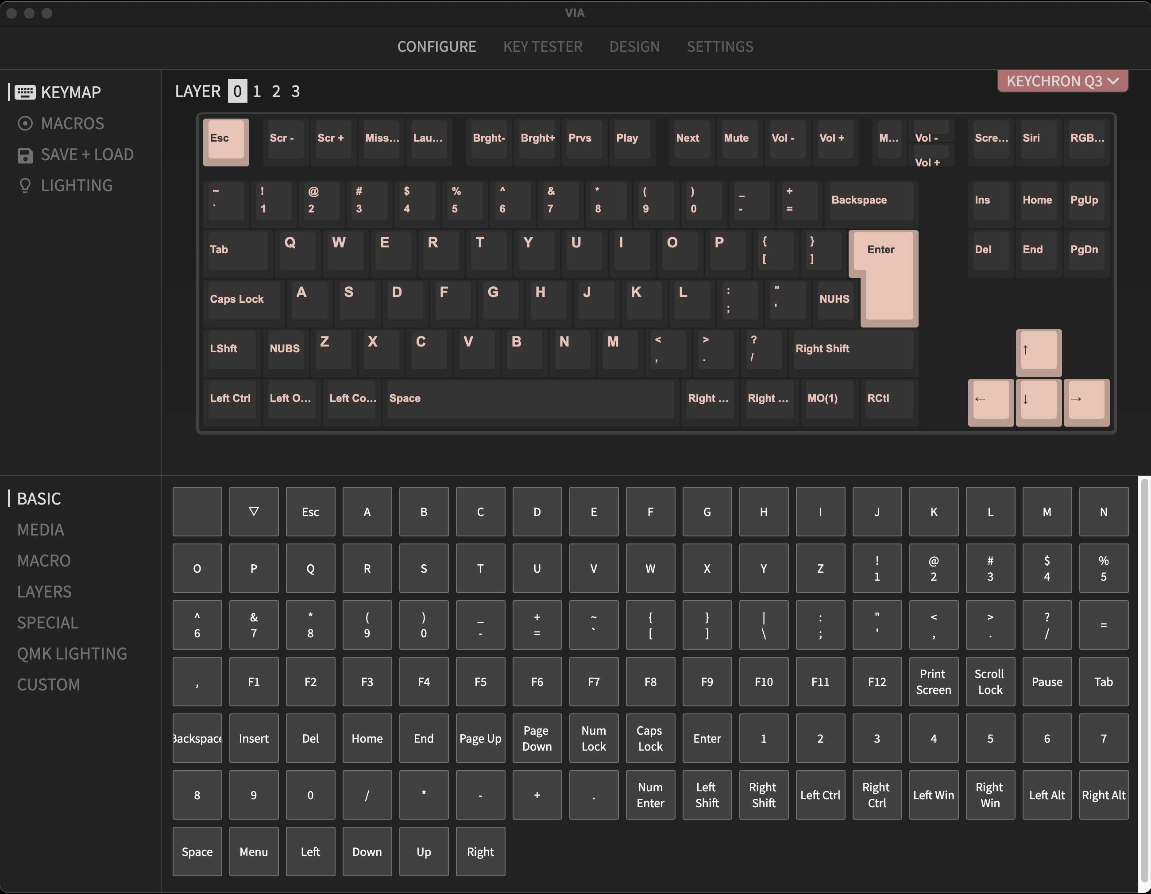Pick the transparent triangle keycode

tap(254, 512)
